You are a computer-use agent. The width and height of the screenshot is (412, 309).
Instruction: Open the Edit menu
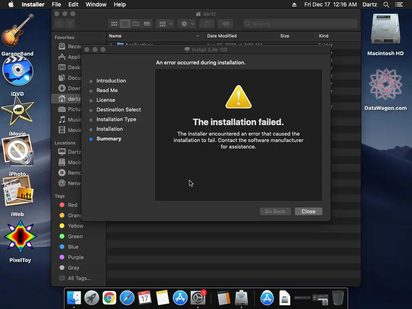point(73,4)
